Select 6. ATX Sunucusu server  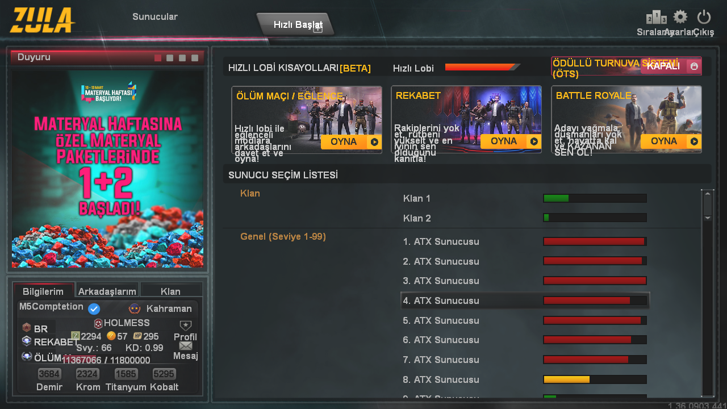(x=525, y=340)
